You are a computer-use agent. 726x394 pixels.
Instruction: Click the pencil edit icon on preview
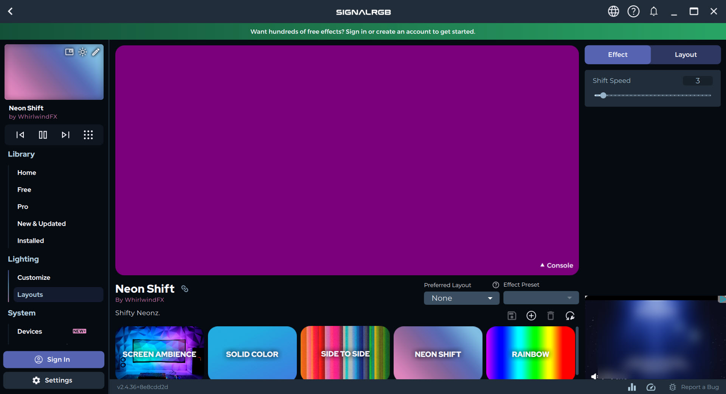pyautogui.click(x=96, y=52)
